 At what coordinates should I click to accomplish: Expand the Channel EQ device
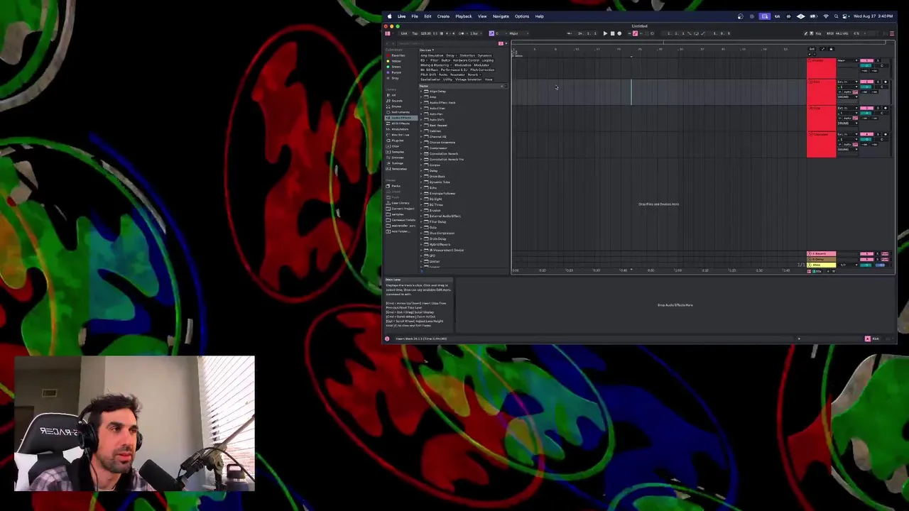pos(421,137)
